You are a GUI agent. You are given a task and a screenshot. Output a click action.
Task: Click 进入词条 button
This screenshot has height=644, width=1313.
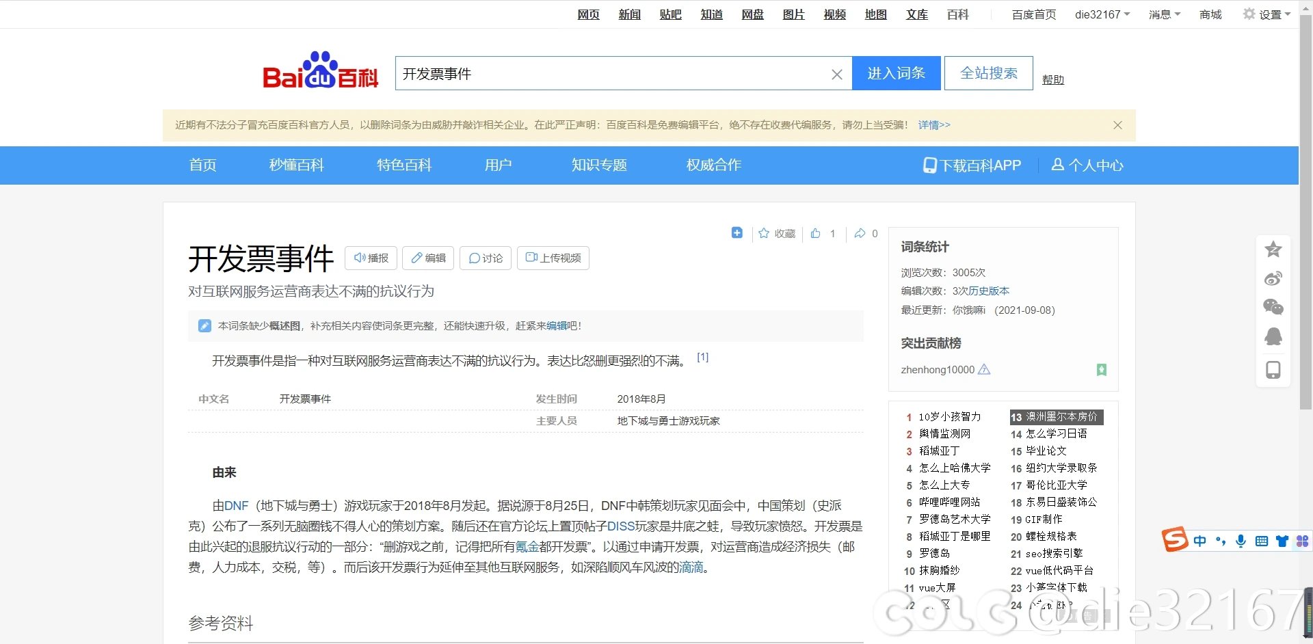click(x=896, y=73)
